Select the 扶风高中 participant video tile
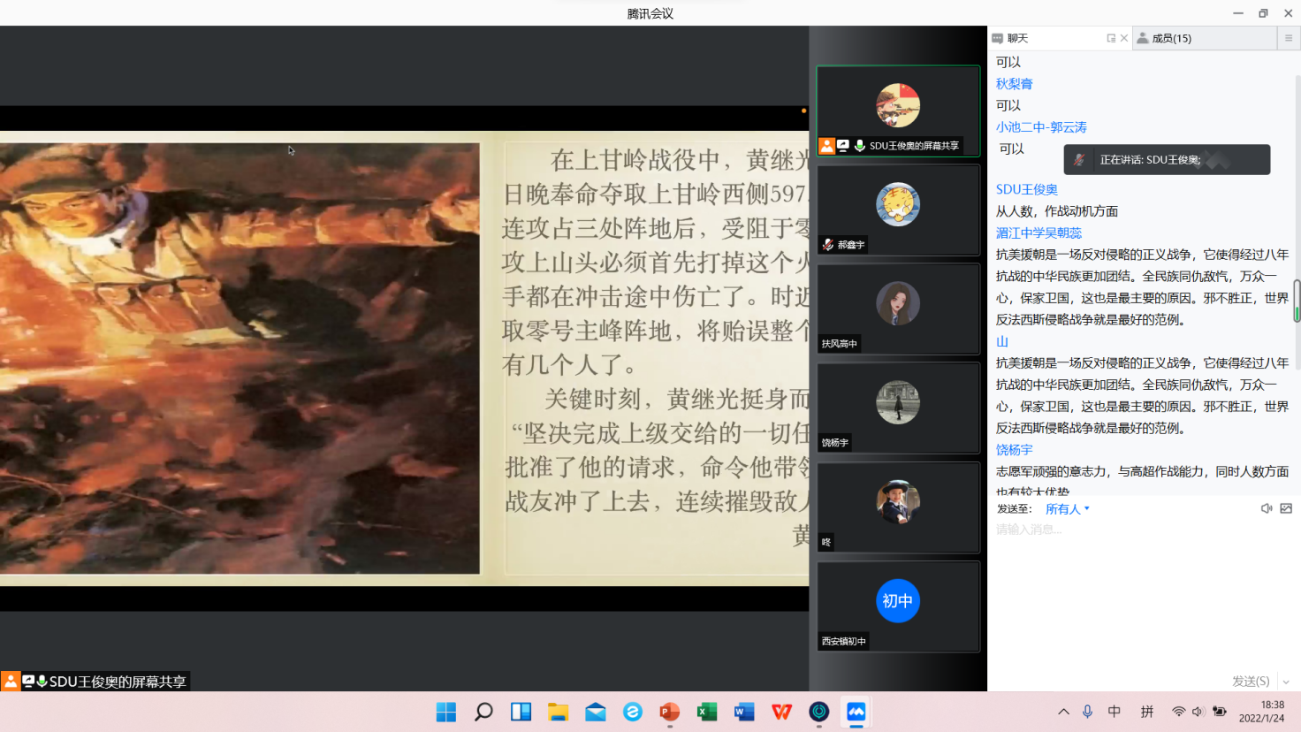The height and width of the screenshot is (732, 1301). tap(898, 309)
